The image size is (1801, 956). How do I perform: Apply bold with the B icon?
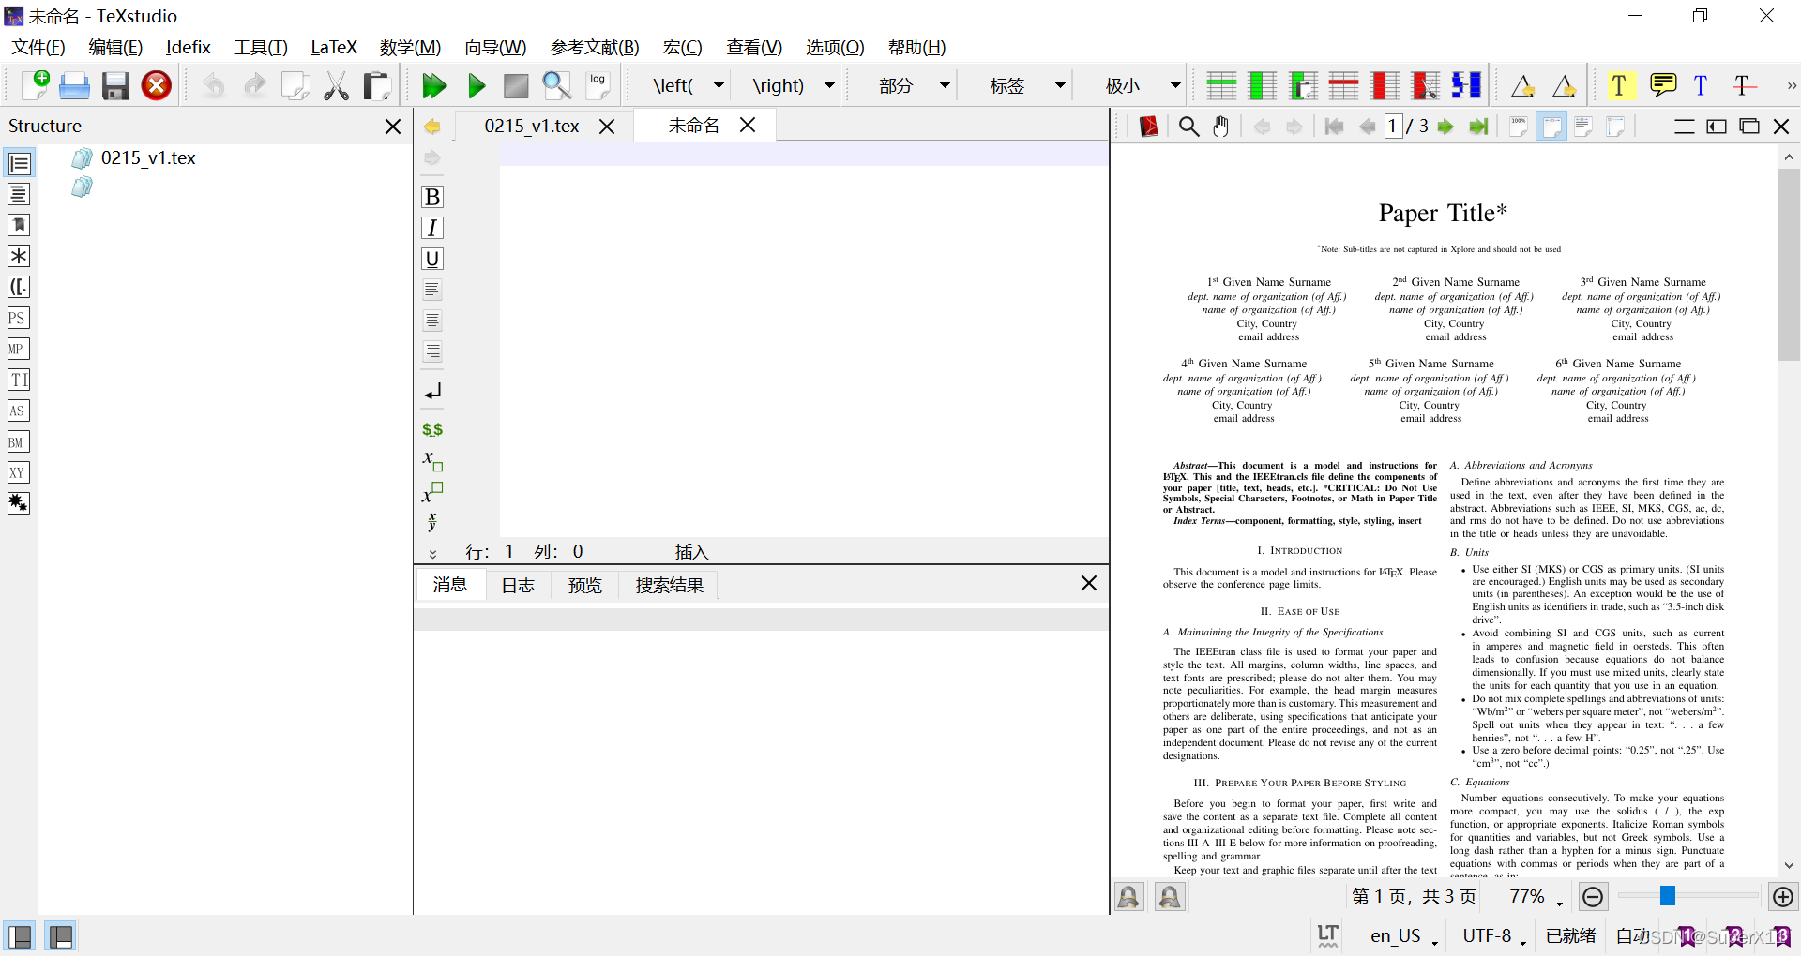click(432, 197)
